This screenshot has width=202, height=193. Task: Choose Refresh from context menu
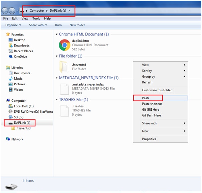click(161, 82)
